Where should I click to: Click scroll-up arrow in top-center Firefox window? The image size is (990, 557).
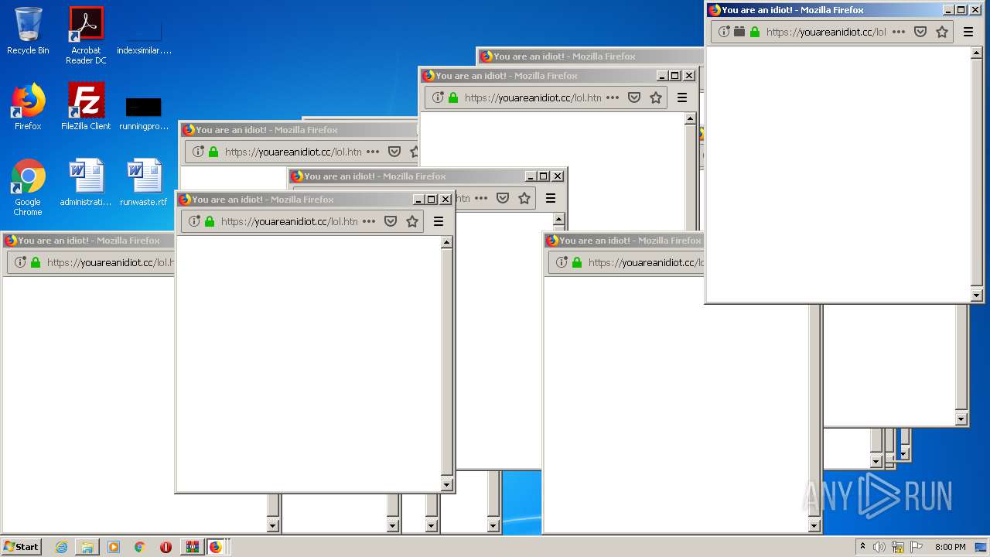tap(691, 119)
